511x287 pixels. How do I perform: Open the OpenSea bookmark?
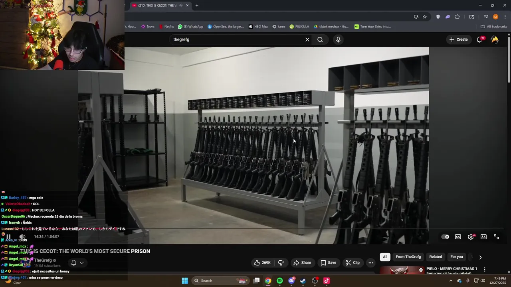(226, 27)
